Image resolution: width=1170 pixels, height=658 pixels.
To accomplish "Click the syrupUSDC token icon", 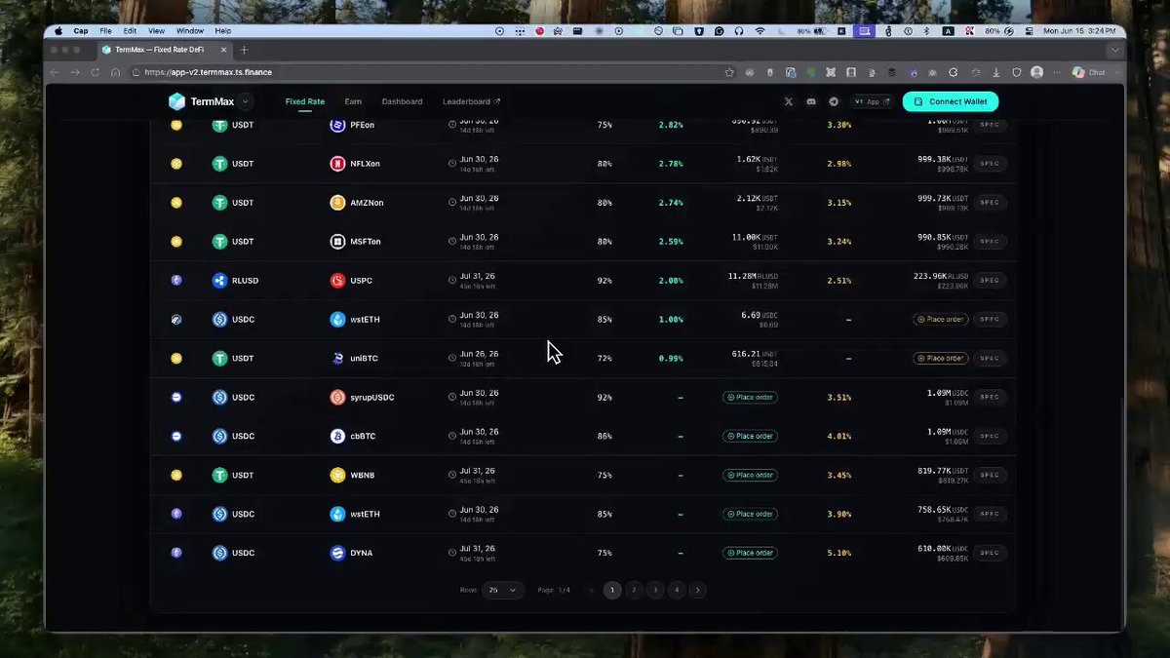I will coord(337,398).
